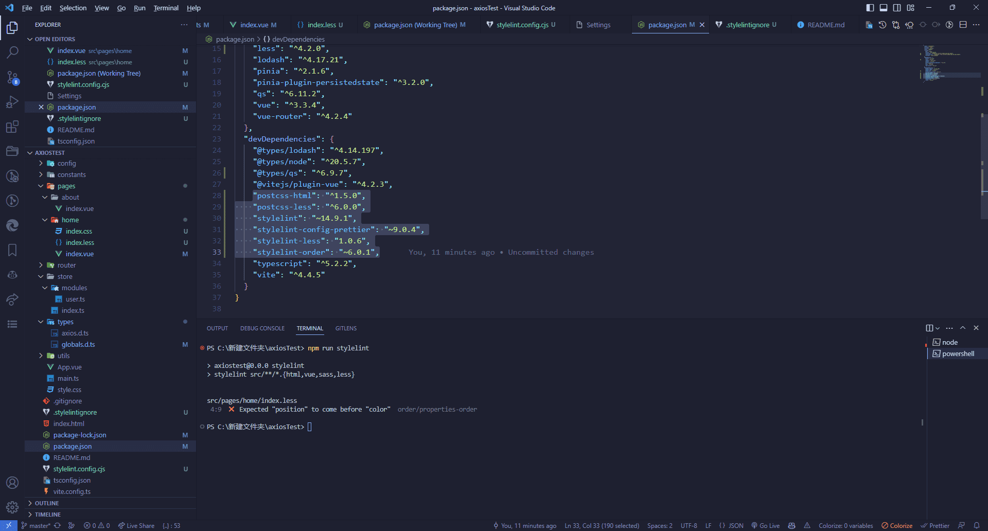Click Prettier in status bar
The height and width of the screenshot is (531, 988).
tap(935, 525)
